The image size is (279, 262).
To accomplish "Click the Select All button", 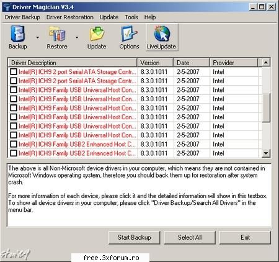I will click(x=190, y=237).
